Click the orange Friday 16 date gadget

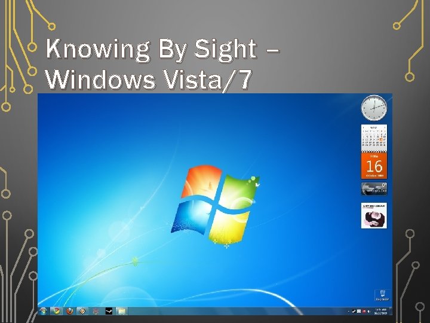tap(374, 166)
